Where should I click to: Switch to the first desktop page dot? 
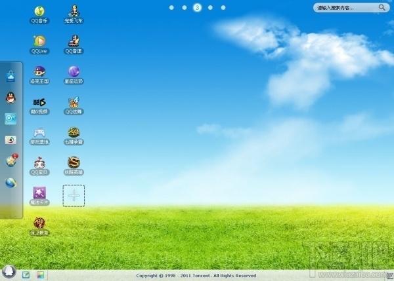point(171,8)
